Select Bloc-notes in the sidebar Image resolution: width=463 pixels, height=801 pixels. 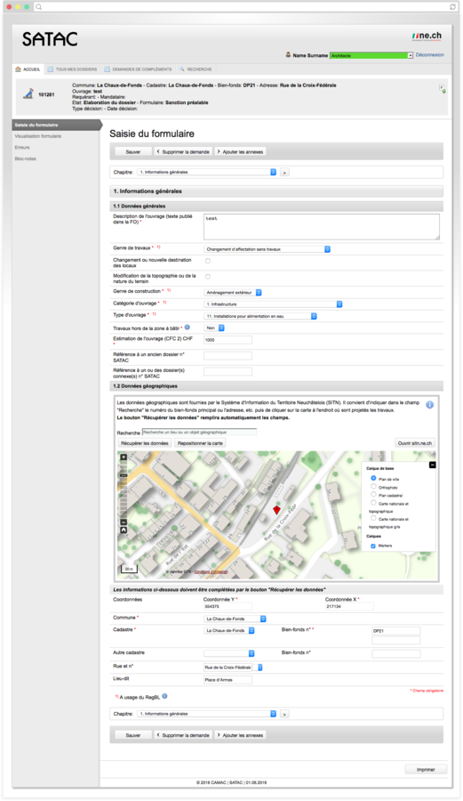(26, 159)
